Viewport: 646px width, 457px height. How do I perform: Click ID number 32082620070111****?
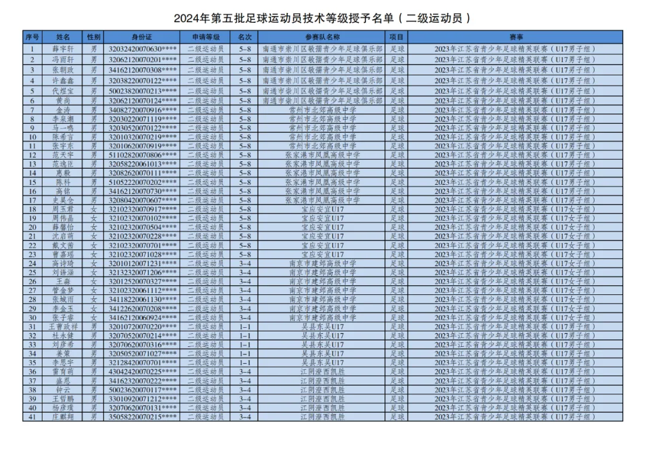(x=142, y=173)
